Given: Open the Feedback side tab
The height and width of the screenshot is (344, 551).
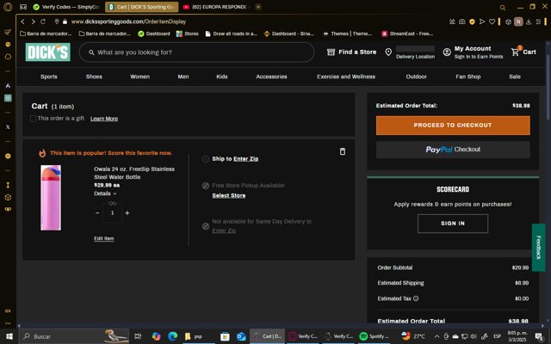Looking at the screenshot, I should tap(538, 248).
